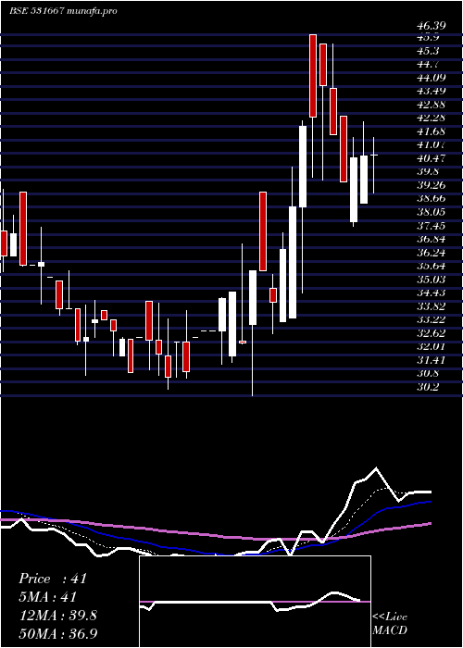Click the '<<Live MACD' label
The height and width of the screenshot is (648, 463).
point(390,624)
